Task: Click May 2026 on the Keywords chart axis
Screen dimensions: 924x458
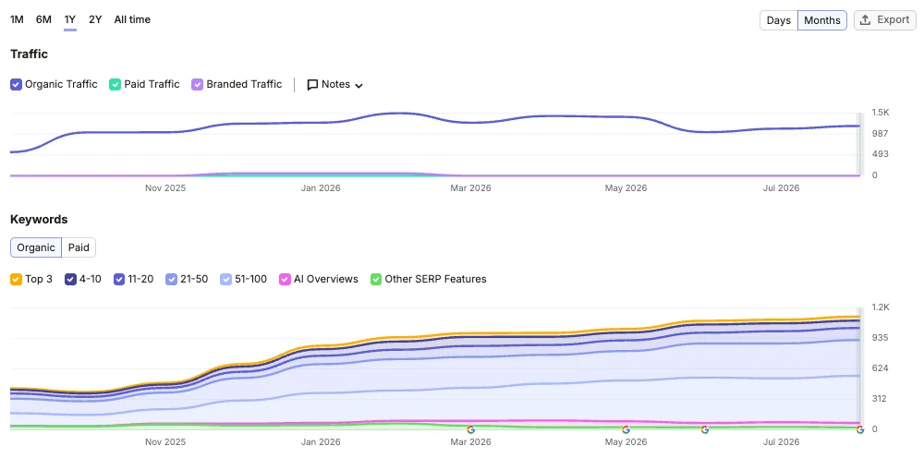Action: (626, 442)
